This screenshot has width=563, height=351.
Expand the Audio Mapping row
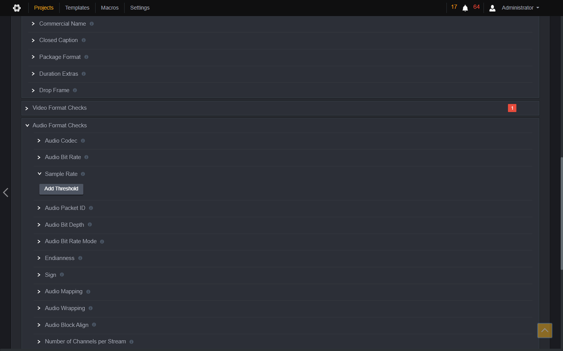(x=39, y=291)
